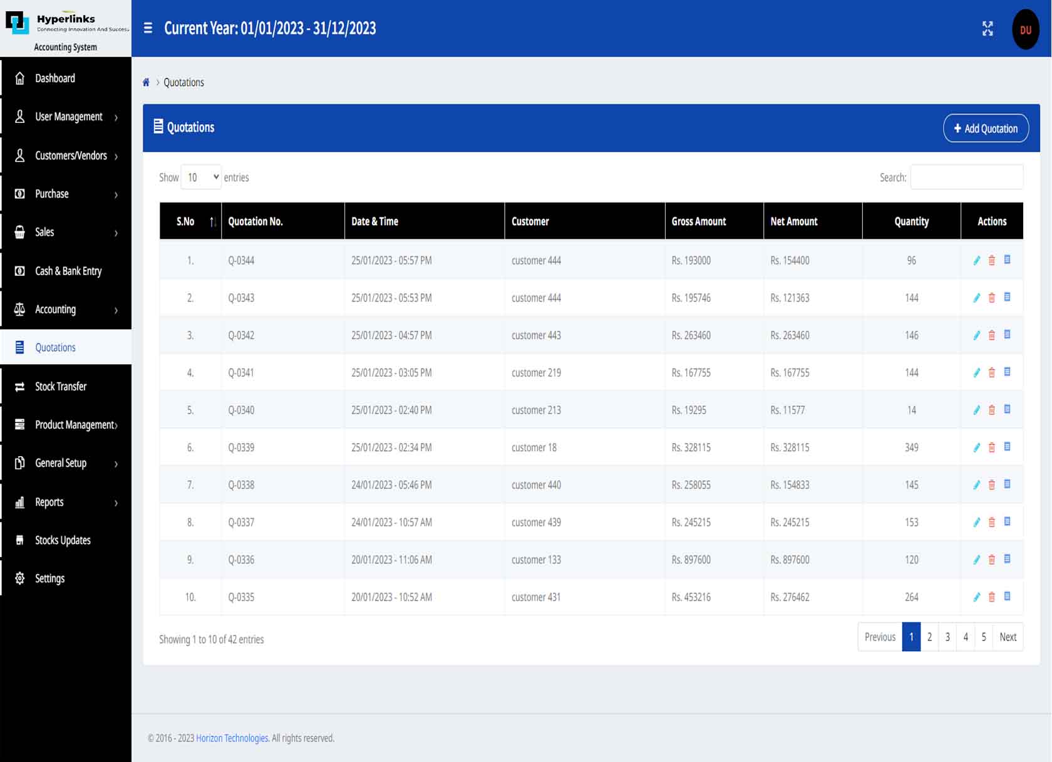1052x762 pixels.
Task: Go to page 2 of quotations
Action: click(x=929, y=637)
